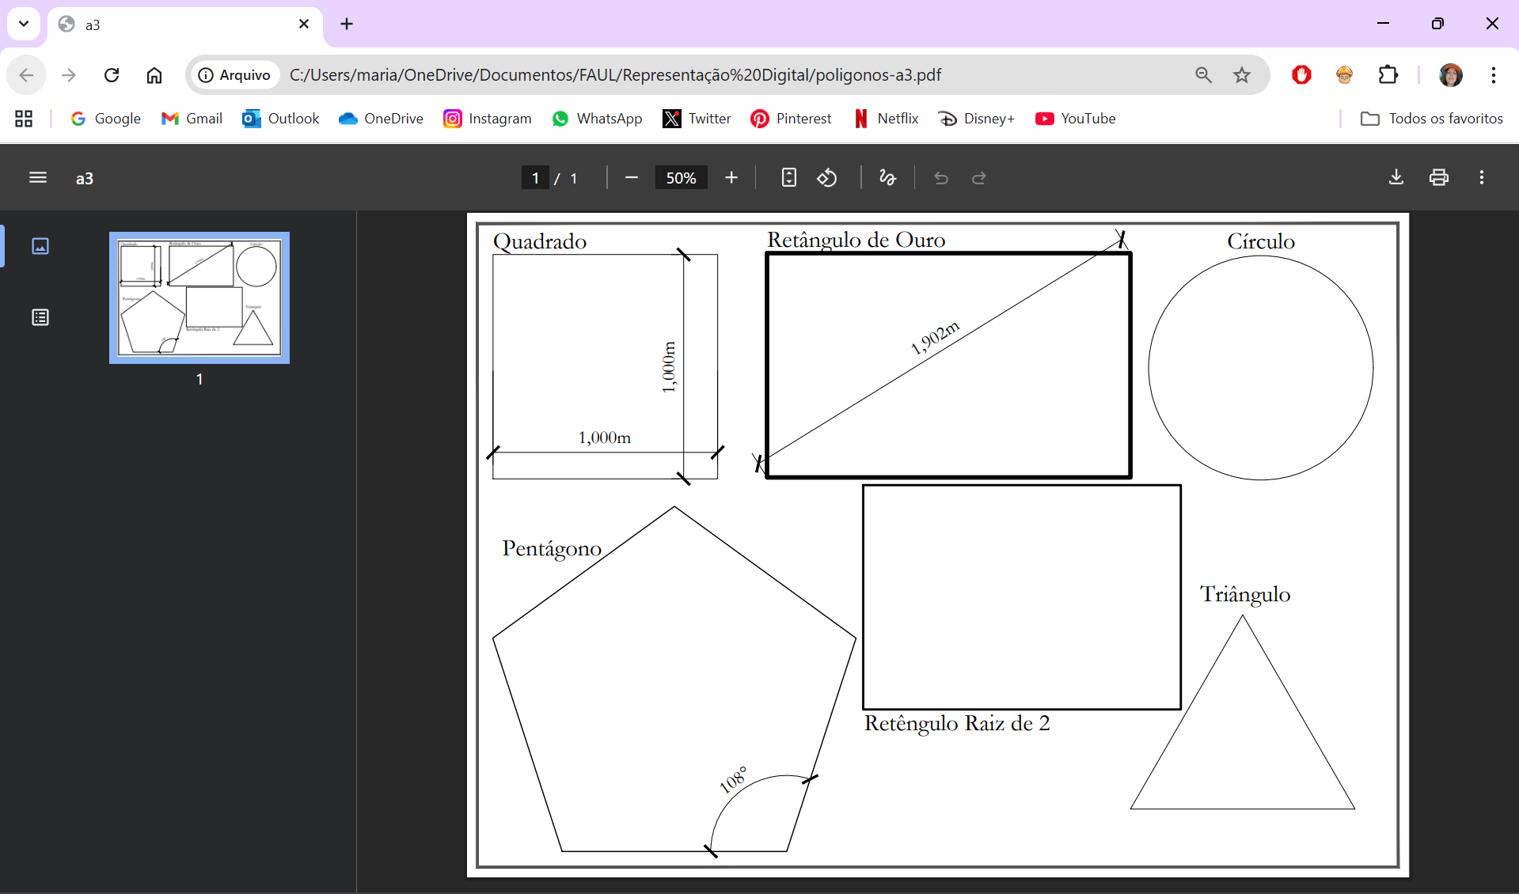
Task: Click the zoom percentage field
Action: pos(681,178)
